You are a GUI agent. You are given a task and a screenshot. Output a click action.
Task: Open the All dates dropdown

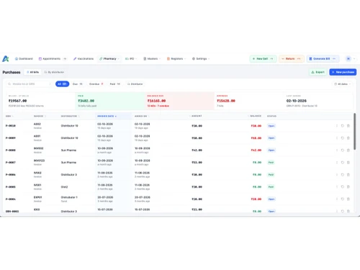(343, 84)
